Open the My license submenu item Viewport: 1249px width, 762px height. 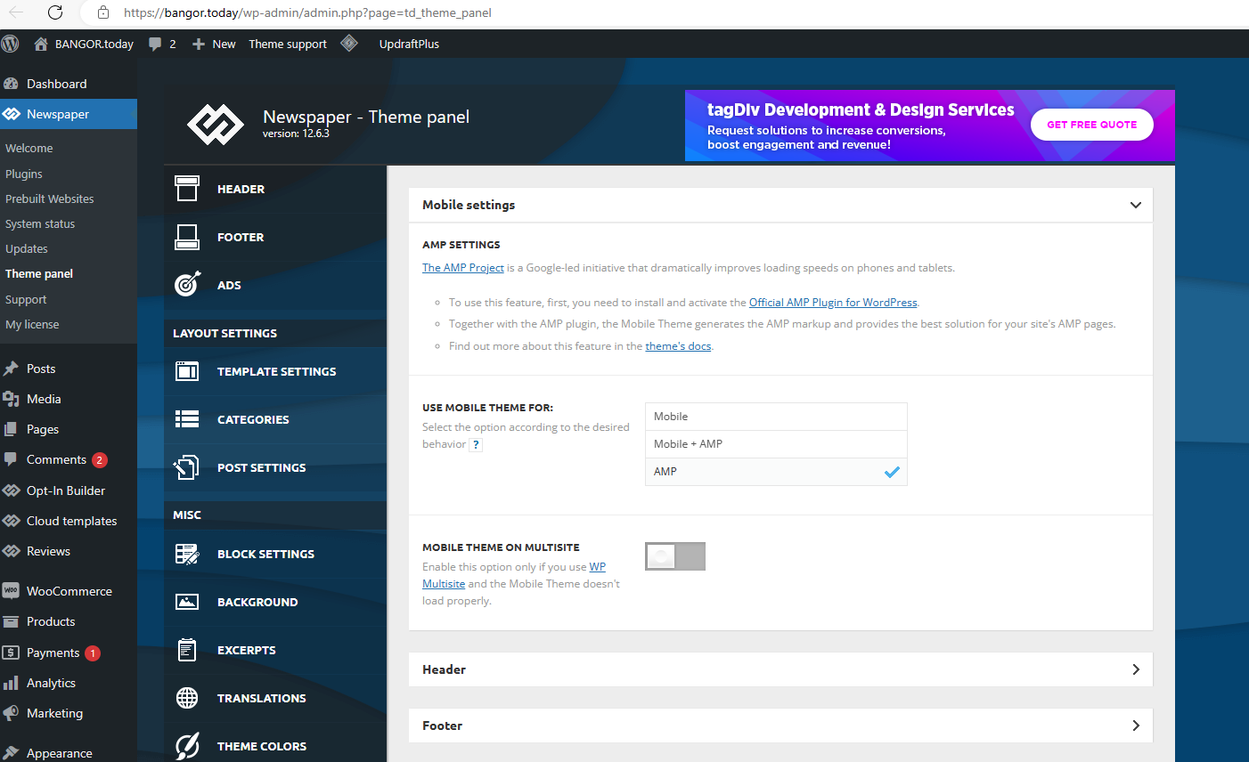(x=32, y=325)
